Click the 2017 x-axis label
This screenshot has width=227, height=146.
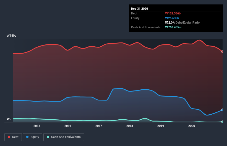click(x=99, y=126)
